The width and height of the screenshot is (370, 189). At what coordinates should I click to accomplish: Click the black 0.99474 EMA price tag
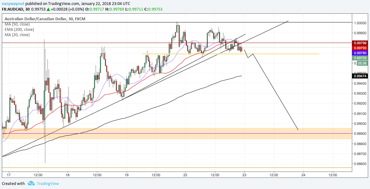pos(360,76)
